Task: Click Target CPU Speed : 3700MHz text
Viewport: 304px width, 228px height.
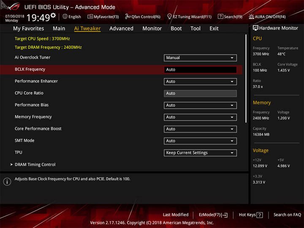Action: 42,38
